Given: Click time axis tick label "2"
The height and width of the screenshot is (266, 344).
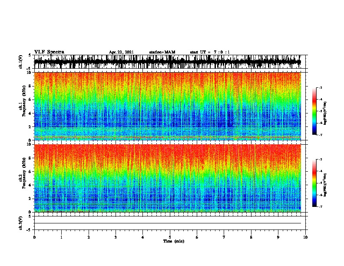Looking at the screenshot, I should (89, 237).
